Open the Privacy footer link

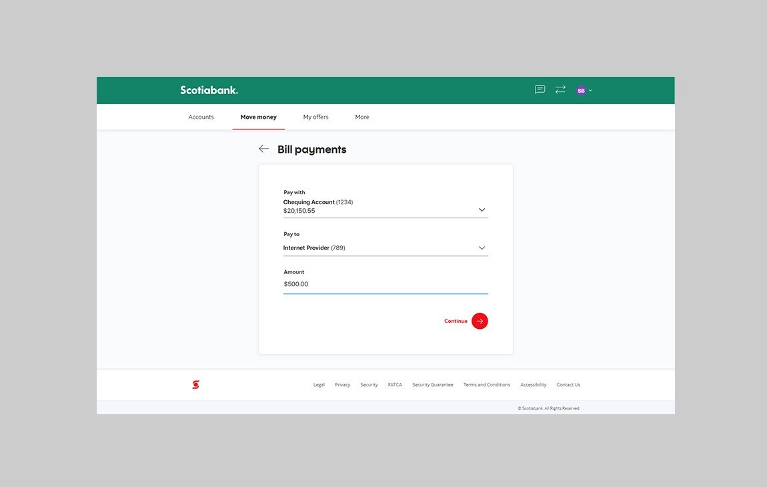tap(342, 385)
